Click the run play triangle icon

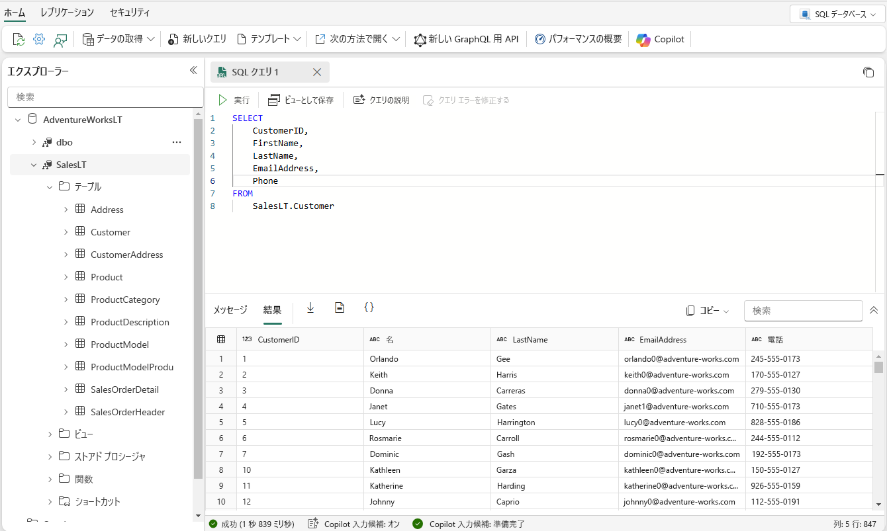point(223,100)
